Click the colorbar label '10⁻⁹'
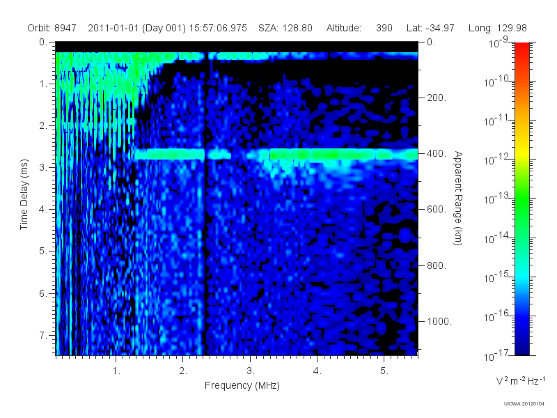 (x=499, y=42)
